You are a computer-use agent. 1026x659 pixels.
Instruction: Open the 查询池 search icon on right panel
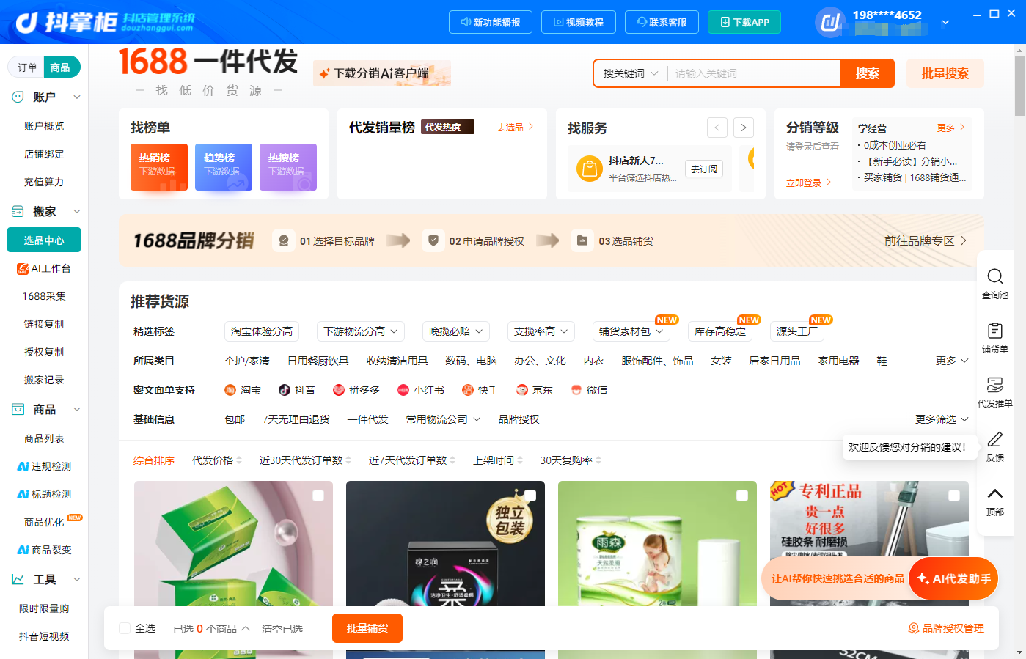[x=994, y=276]
